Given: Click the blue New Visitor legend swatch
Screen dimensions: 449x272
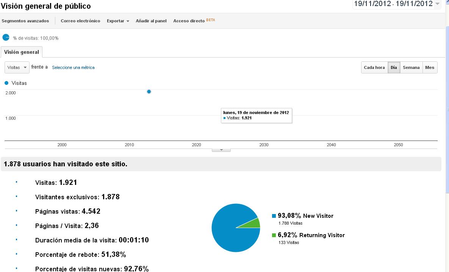Looking at the screenshot, I should pos(274,216).
